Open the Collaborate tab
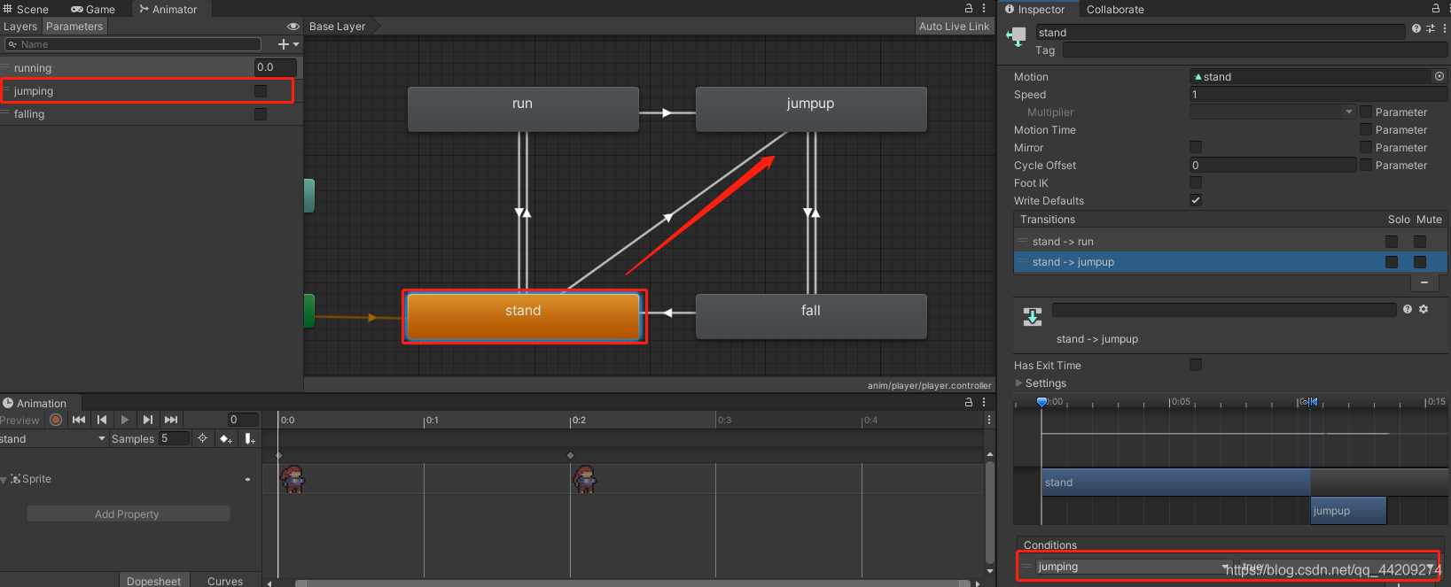The height and width of the screenshot is (587, 1451). pyautogui.click(x=1115, y=9)
